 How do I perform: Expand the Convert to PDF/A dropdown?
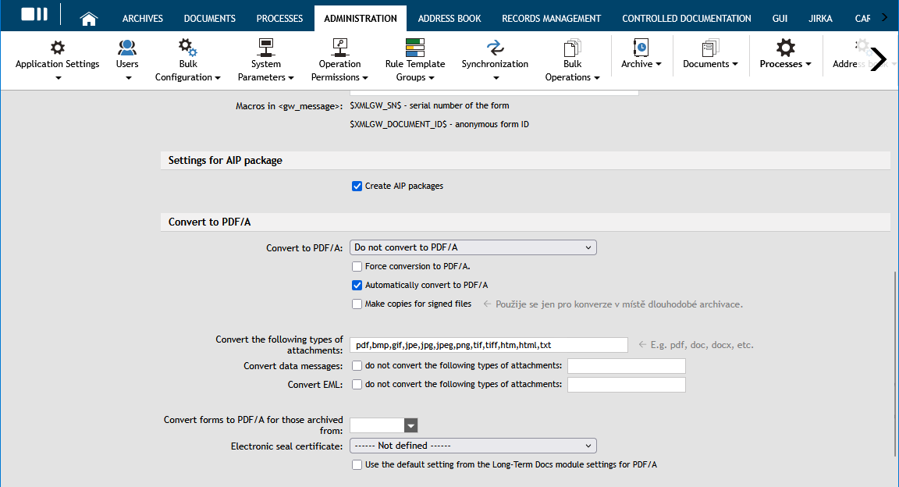(473, 247)
